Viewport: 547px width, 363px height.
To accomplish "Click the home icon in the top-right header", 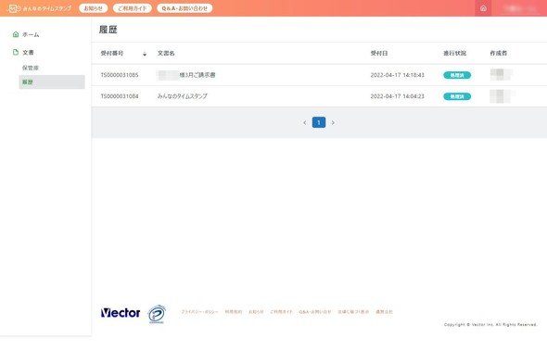I will pos(483,8).
